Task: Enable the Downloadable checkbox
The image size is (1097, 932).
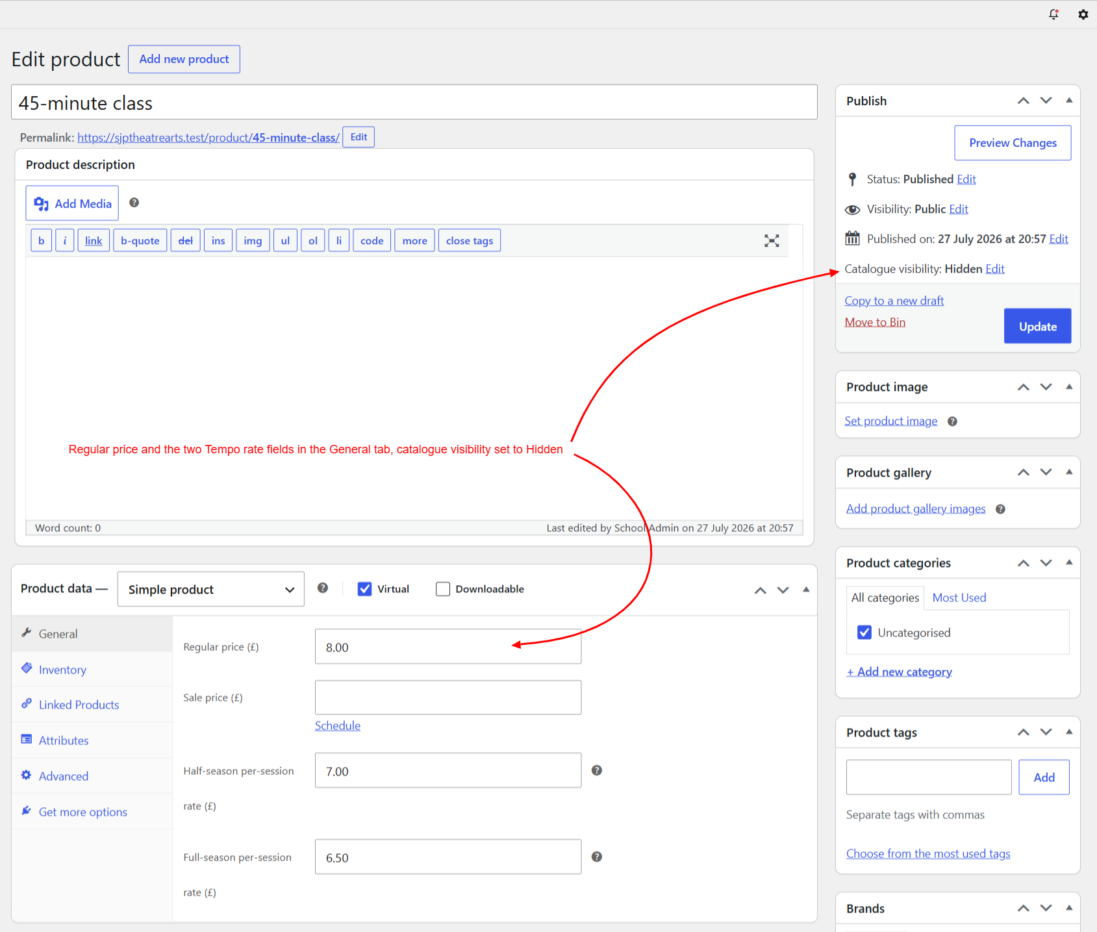Action: pos(443,589)
